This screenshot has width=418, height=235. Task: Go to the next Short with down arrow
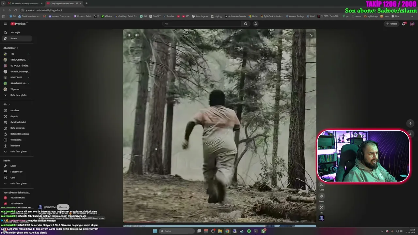tap(410, 134)
